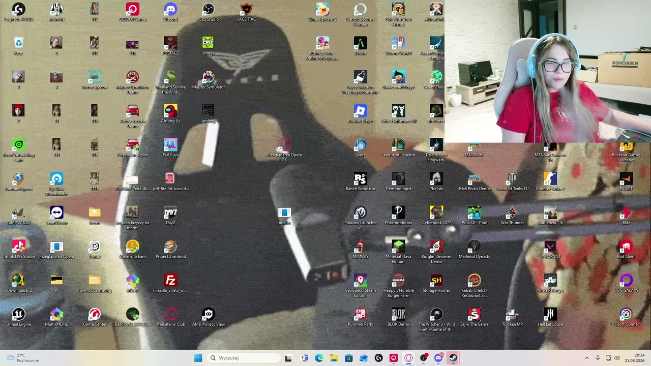Screen dimensions: 651x366
Task: Launch World of Tanks EU icon
Action: pyautogui.click(x=512, y=182)
